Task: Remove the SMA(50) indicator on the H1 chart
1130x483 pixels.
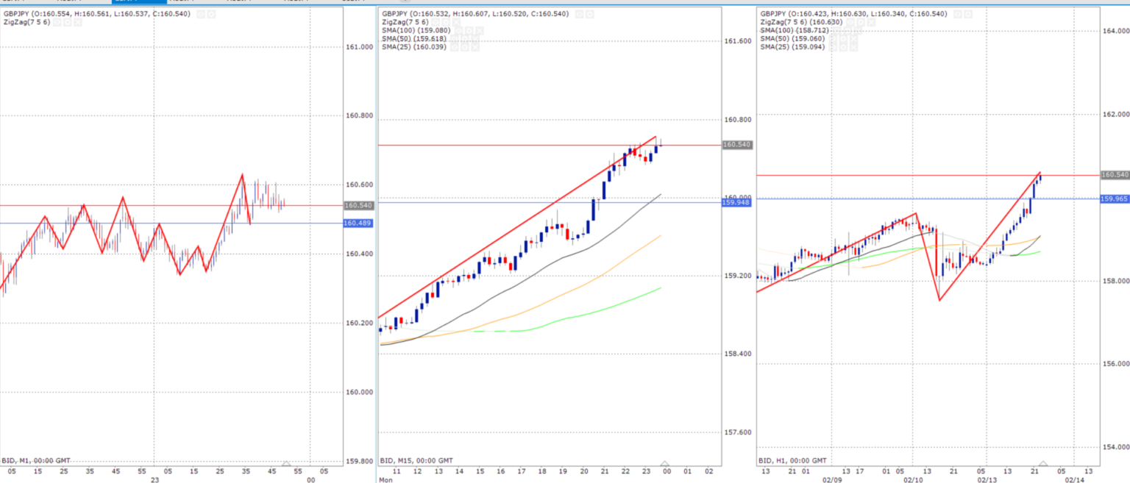Action: [852, 39]
